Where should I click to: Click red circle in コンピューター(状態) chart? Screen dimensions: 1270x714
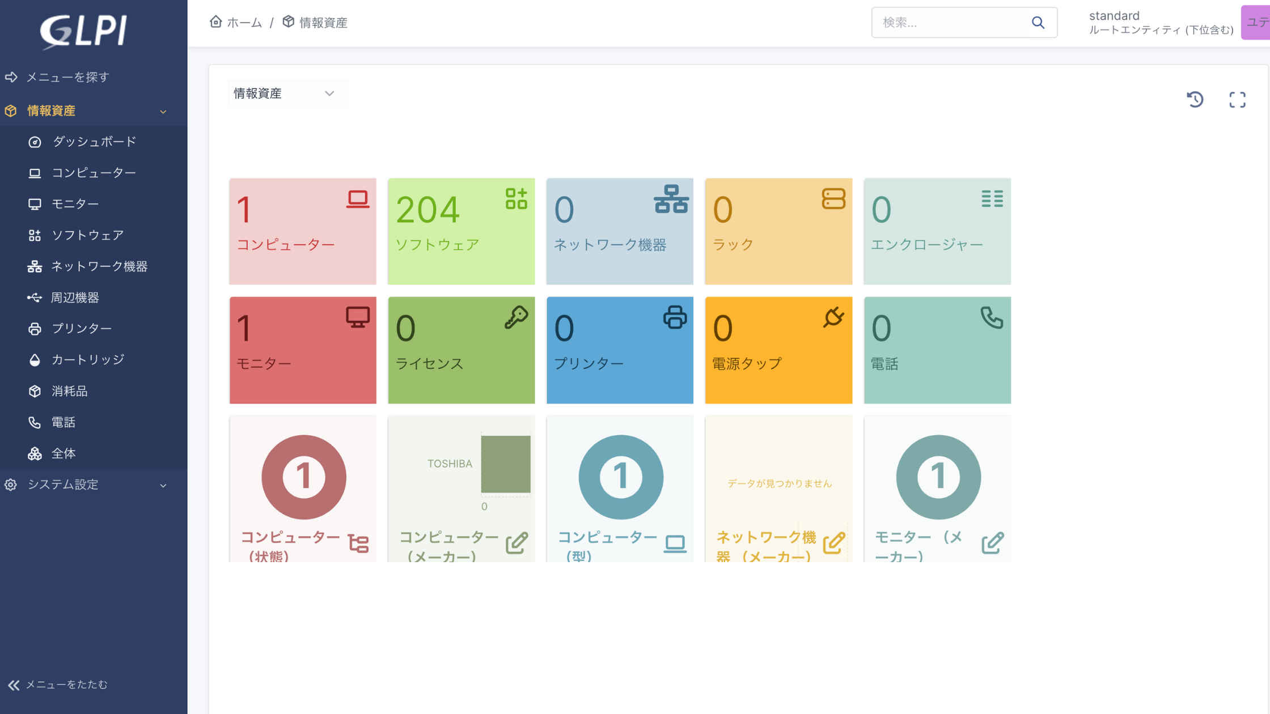[304, 477]
